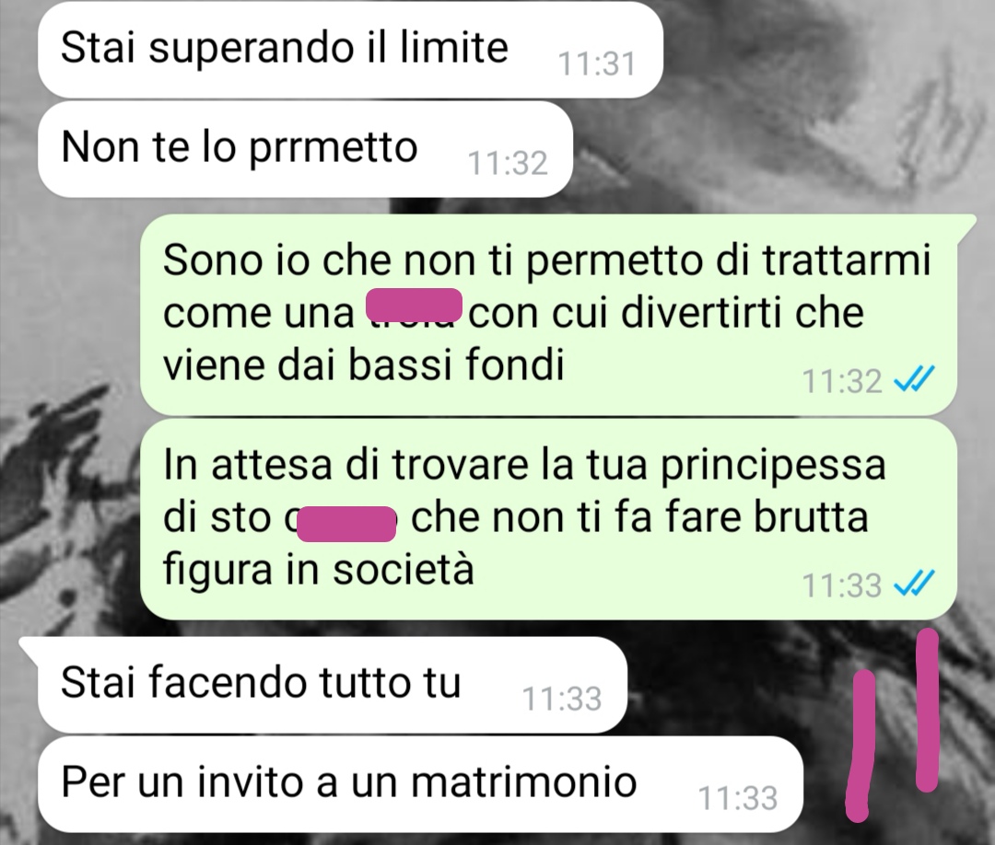Click the 11:31 timestamp
The image size is (995, 845).
tap(596, 64)
